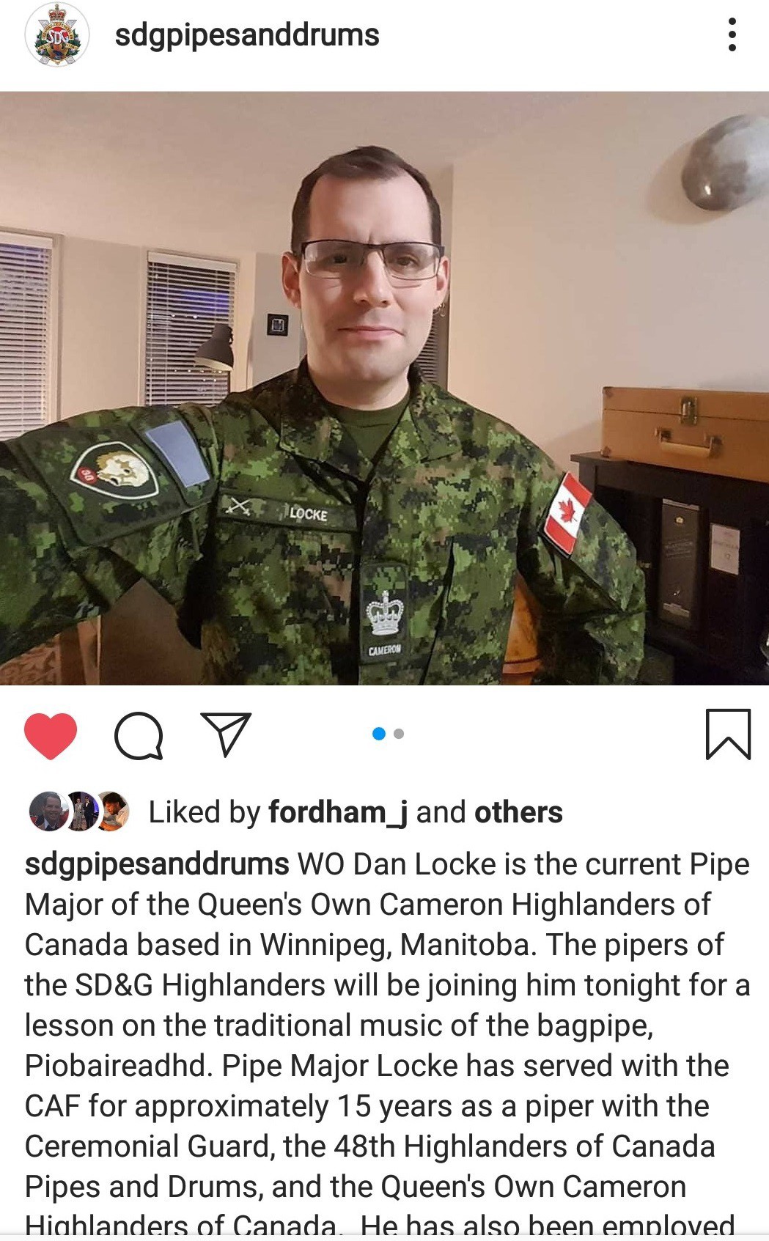Open comments with speech bubble icon
Viewport: 769px width, 1241px height.
(x=139, y=735)
